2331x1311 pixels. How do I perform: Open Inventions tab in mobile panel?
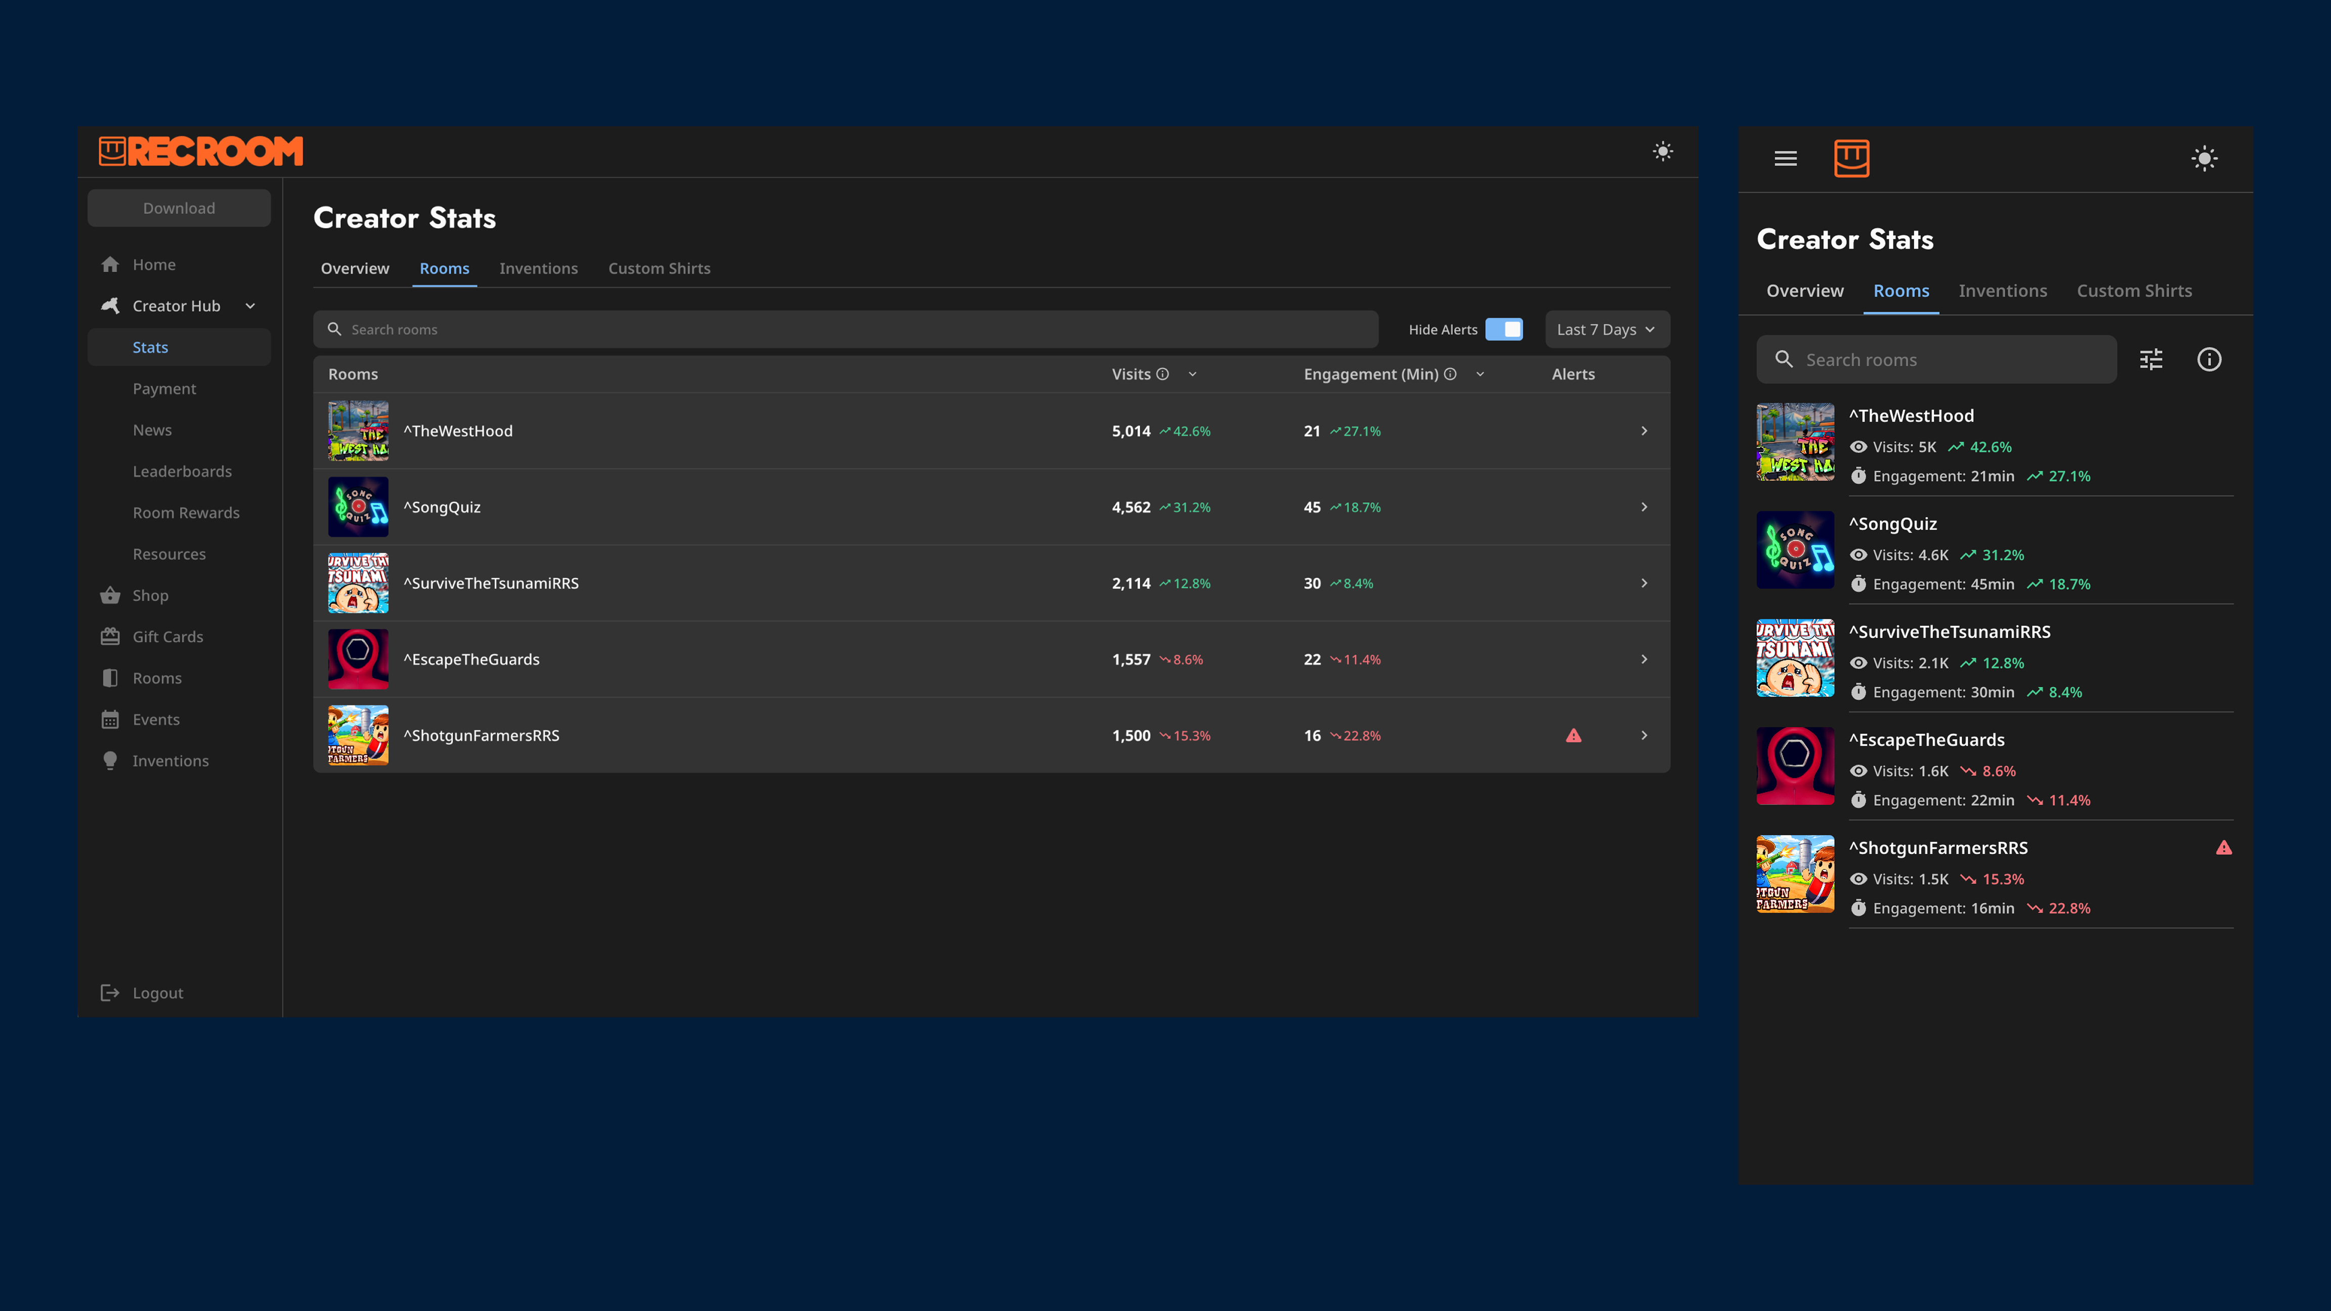click(2003, 290)
